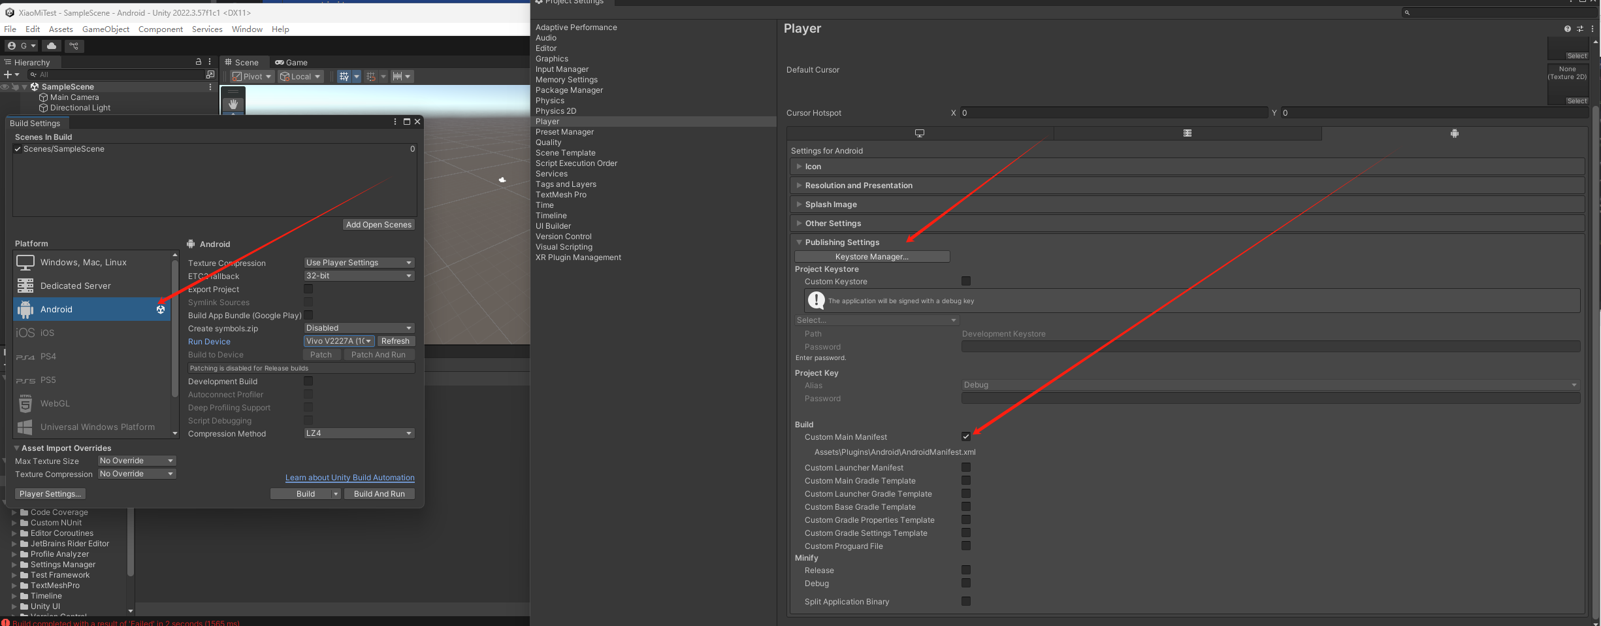
Task: Open the Pivot mode dropdown
Action: (251, 76)
